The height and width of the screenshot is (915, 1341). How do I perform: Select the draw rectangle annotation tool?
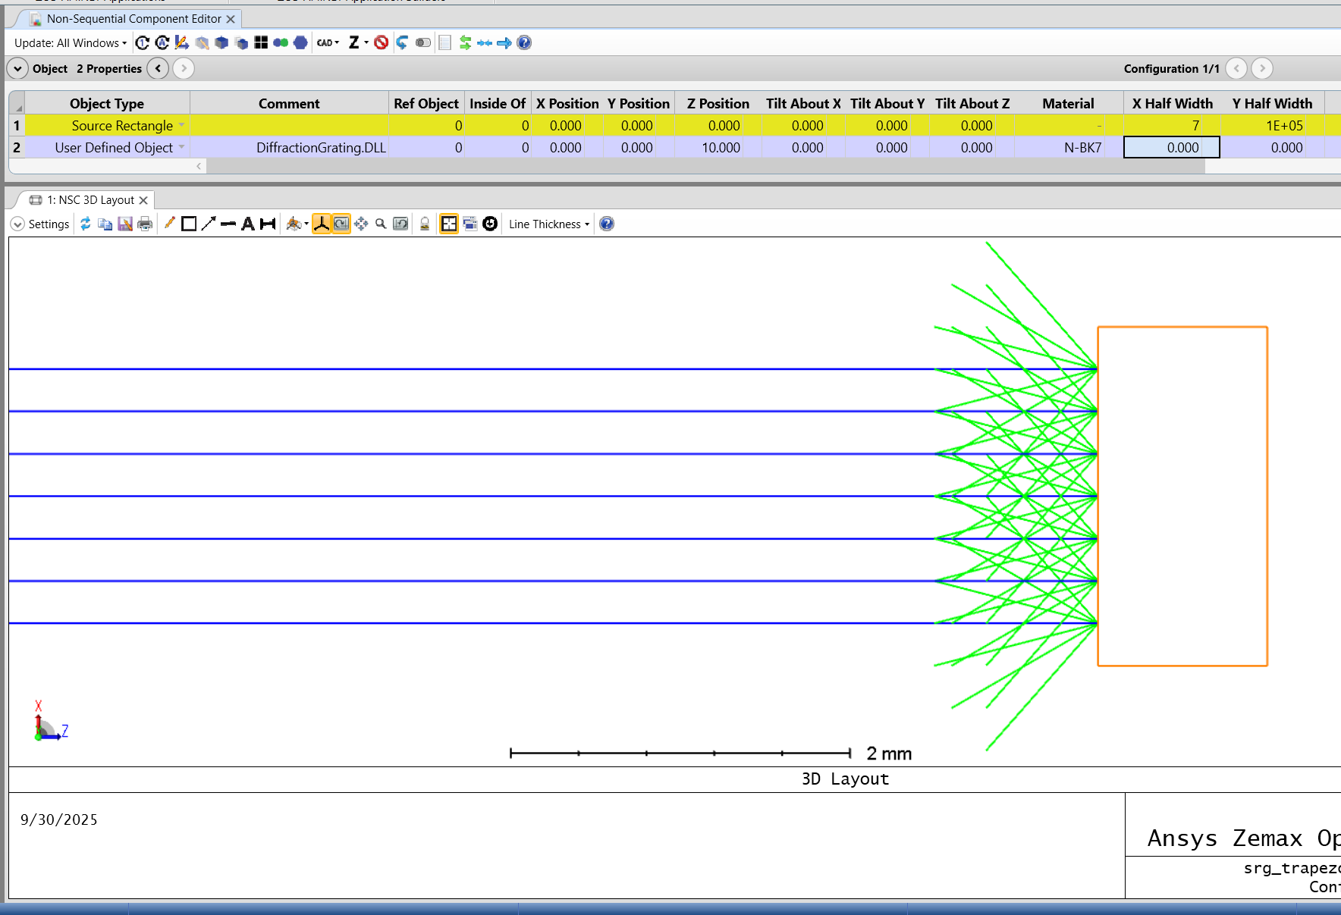tap(189, 224)
